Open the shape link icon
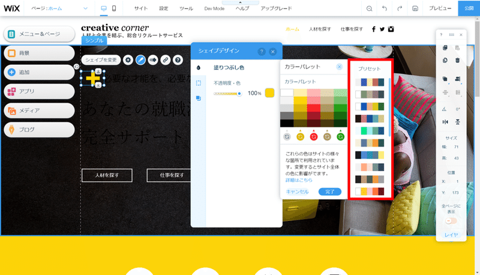 (166, 60)
